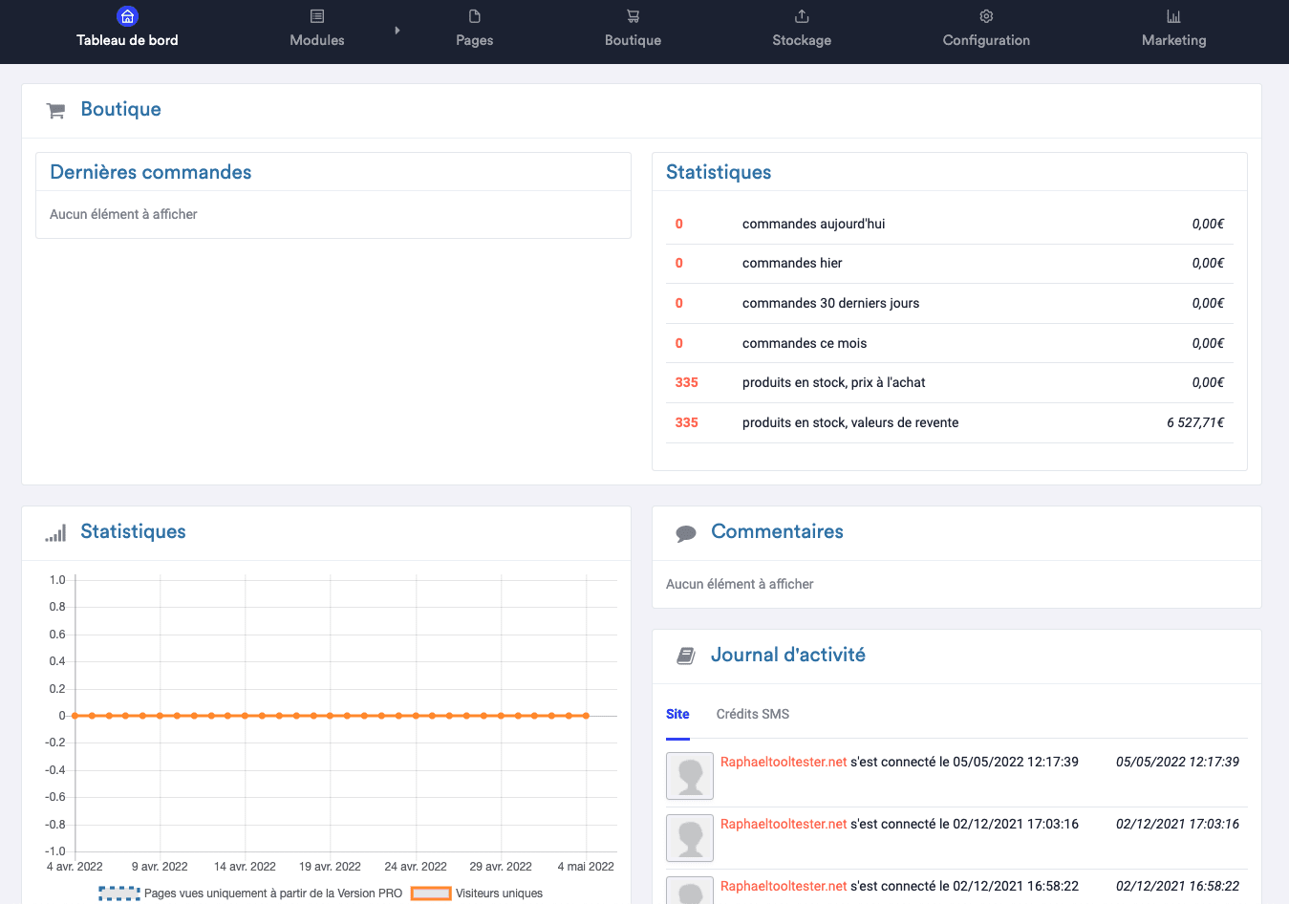1289x904 pixels.
Task: Click the Commentaires panel heading
Action: pyautogui.click(x=778, y=531)
